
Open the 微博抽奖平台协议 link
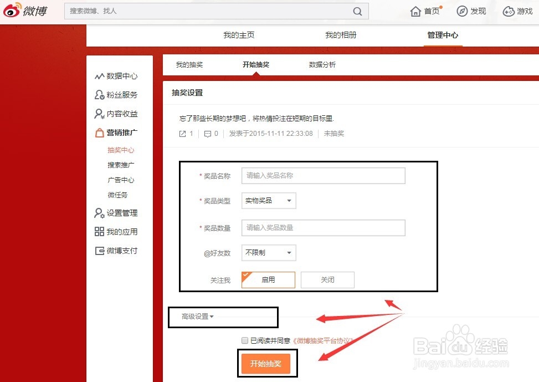tap(323, 341)
